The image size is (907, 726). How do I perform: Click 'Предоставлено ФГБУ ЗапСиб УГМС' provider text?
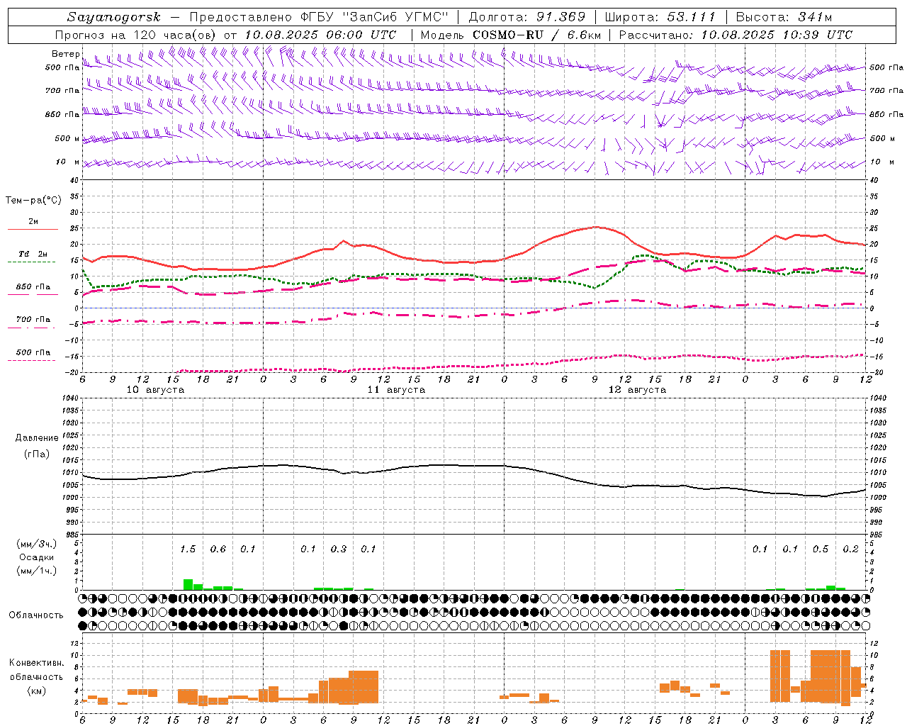[x=320, y=17]
